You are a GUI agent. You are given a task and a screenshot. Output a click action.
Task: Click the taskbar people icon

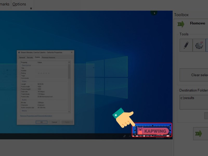[124, 136]
